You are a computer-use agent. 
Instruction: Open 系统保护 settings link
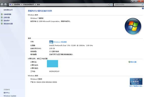click(7, 20)
